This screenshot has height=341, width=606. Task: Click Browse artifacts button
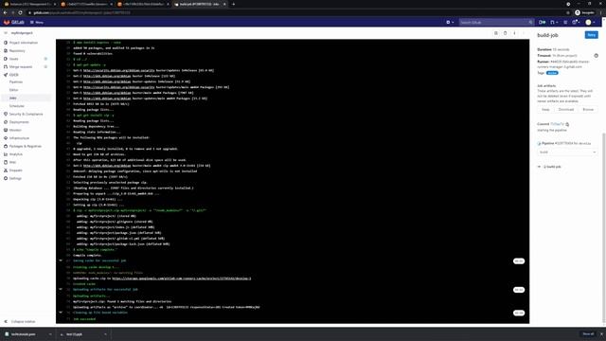coord(588,110)
